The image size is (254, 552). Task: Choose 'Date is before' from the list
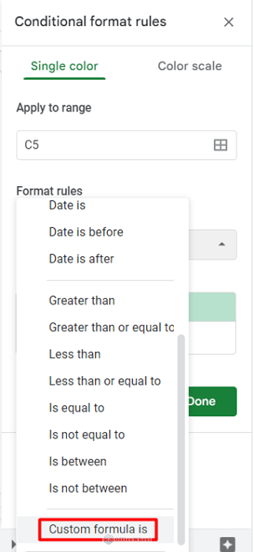86,232
